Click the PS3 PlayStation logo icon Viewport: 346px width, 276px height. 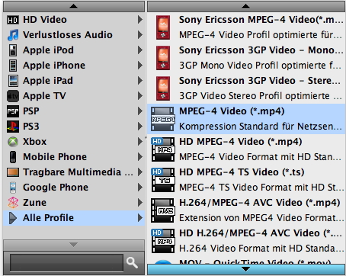[x=13, y=127]
